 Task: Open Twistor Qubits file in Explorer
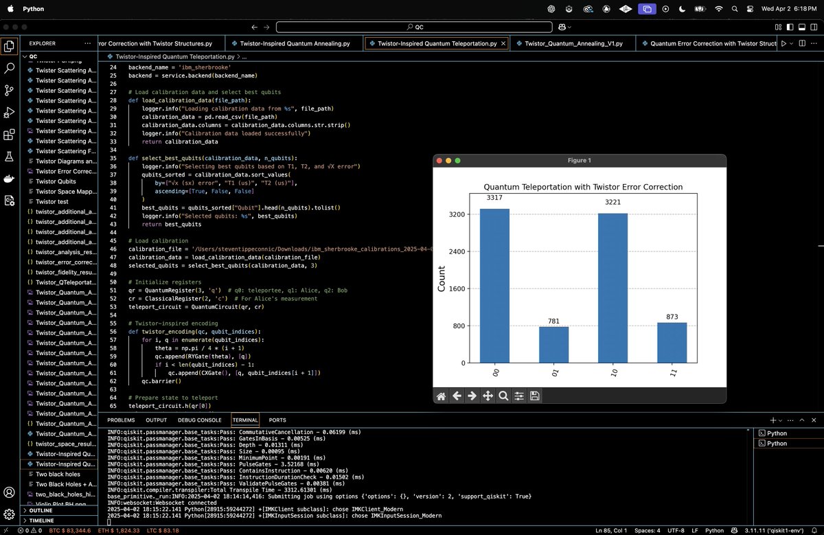tap(60, 181)
